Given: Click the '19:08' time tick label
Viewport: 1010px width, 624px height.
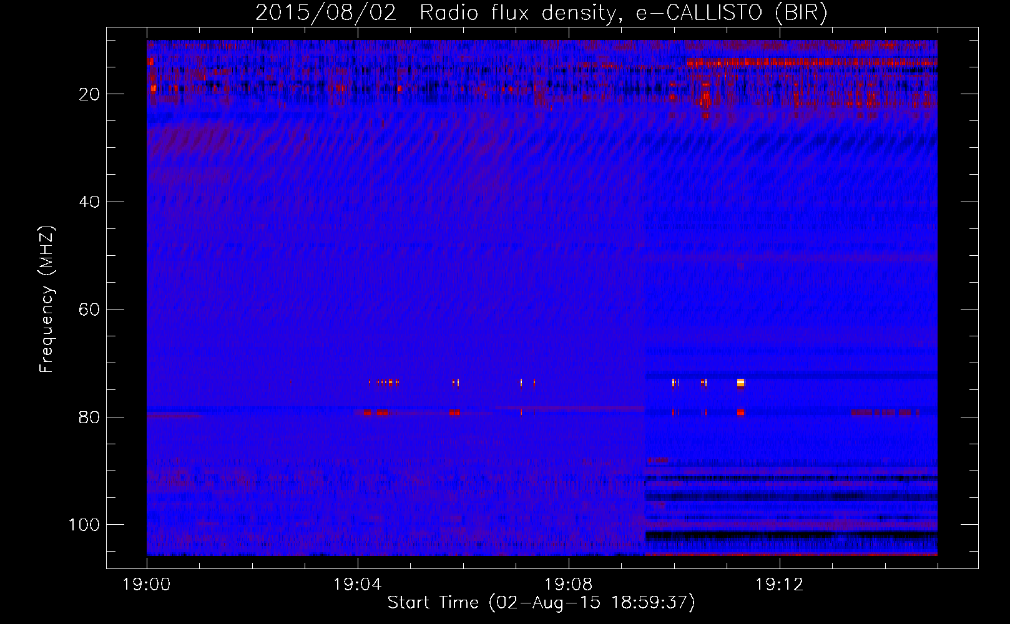Looking at the screenshot, I should (x=569, y=585).
